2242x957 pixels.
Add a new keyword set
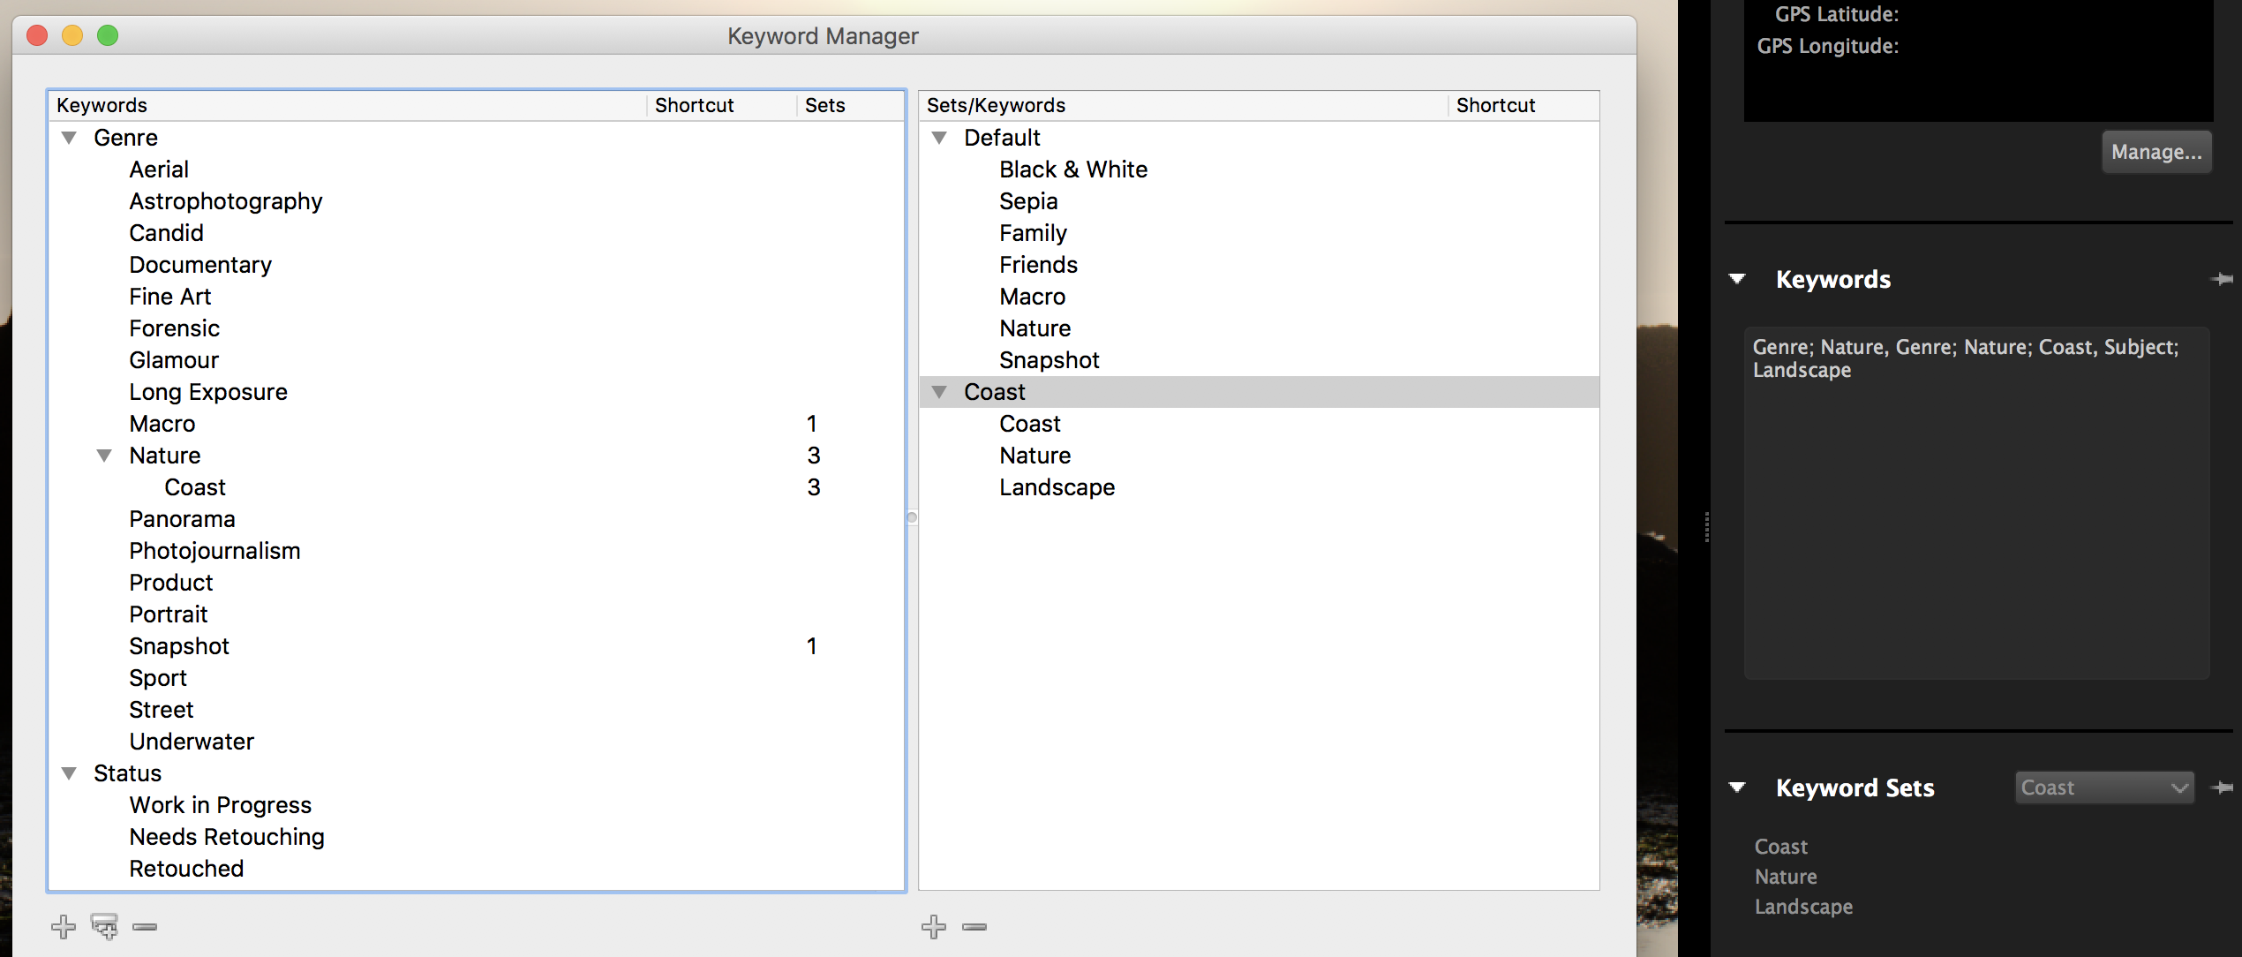click(x=933, y=926)
